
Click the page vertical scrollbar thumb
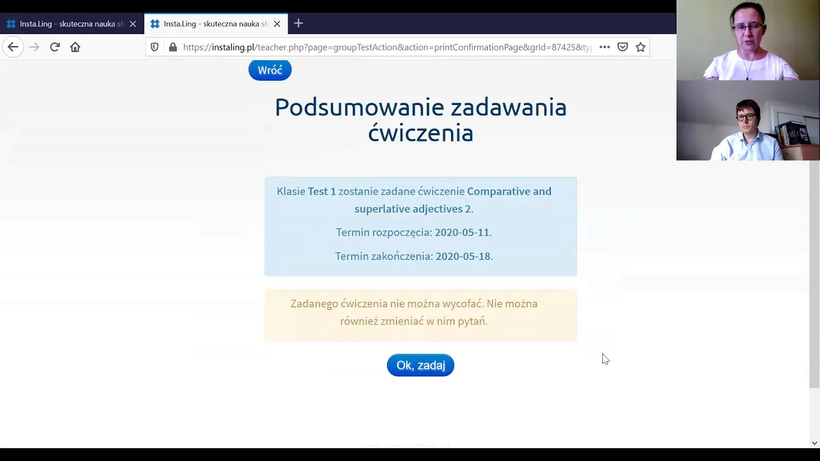click(x=814, y=275)
